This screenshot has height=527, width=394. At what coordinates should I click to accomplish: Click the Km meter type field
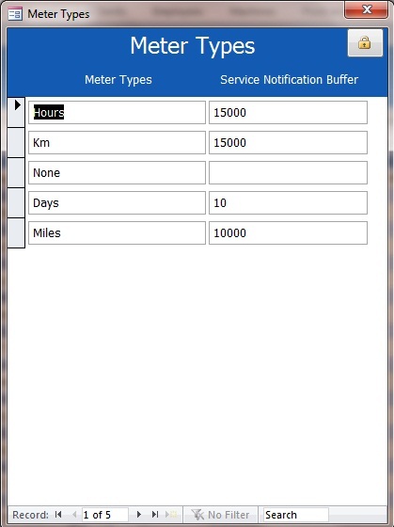pos(117,142)
